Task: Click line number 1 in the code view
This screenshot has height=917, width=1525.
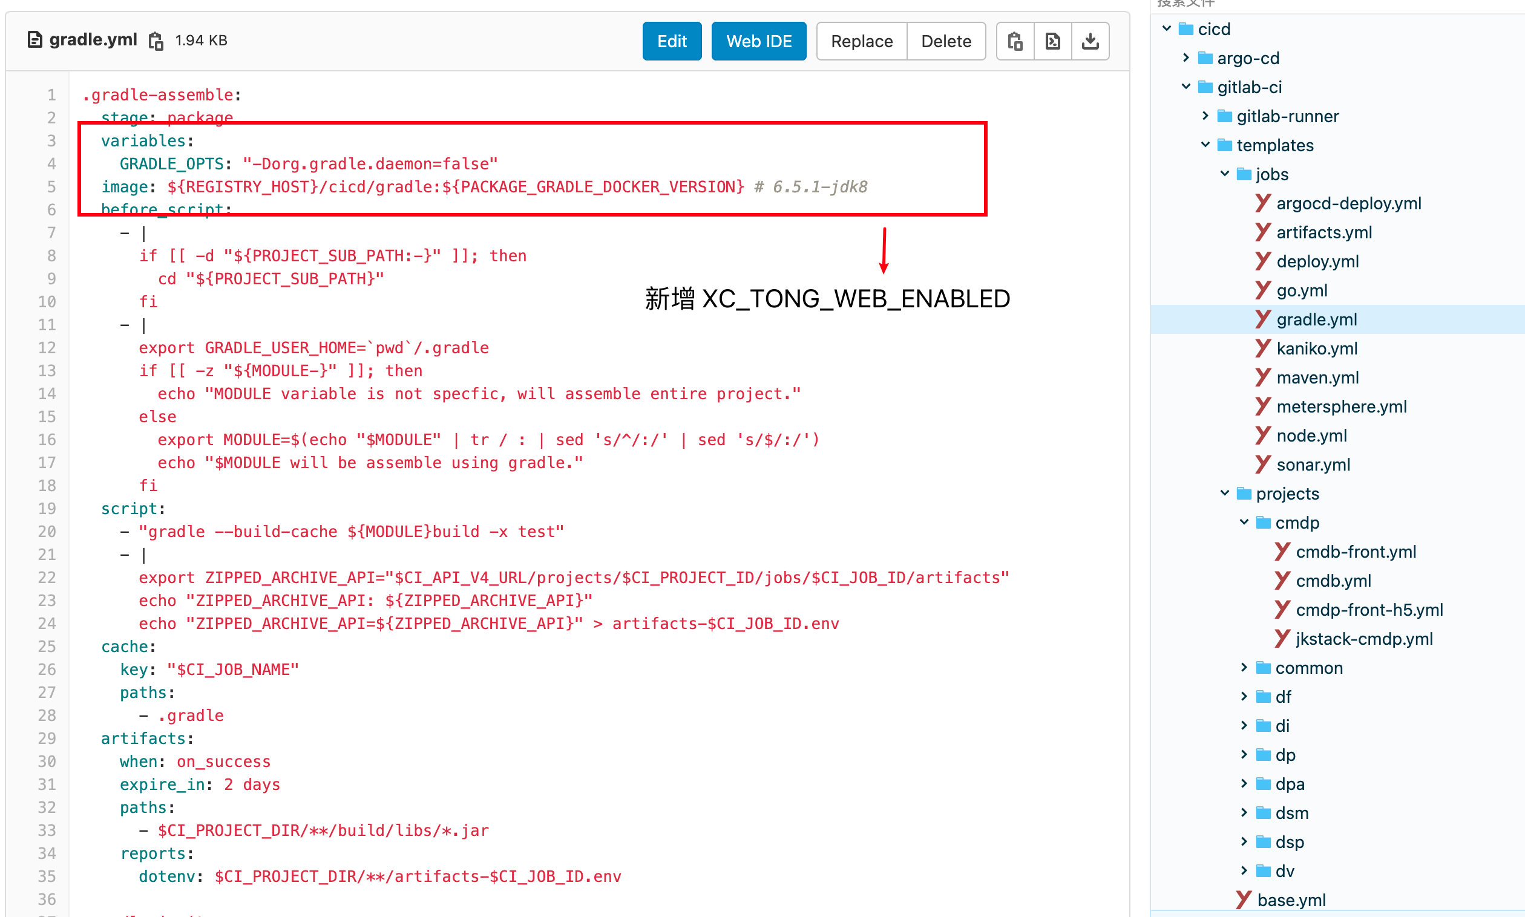Action: pyautogui.click(x=51, y=94)
